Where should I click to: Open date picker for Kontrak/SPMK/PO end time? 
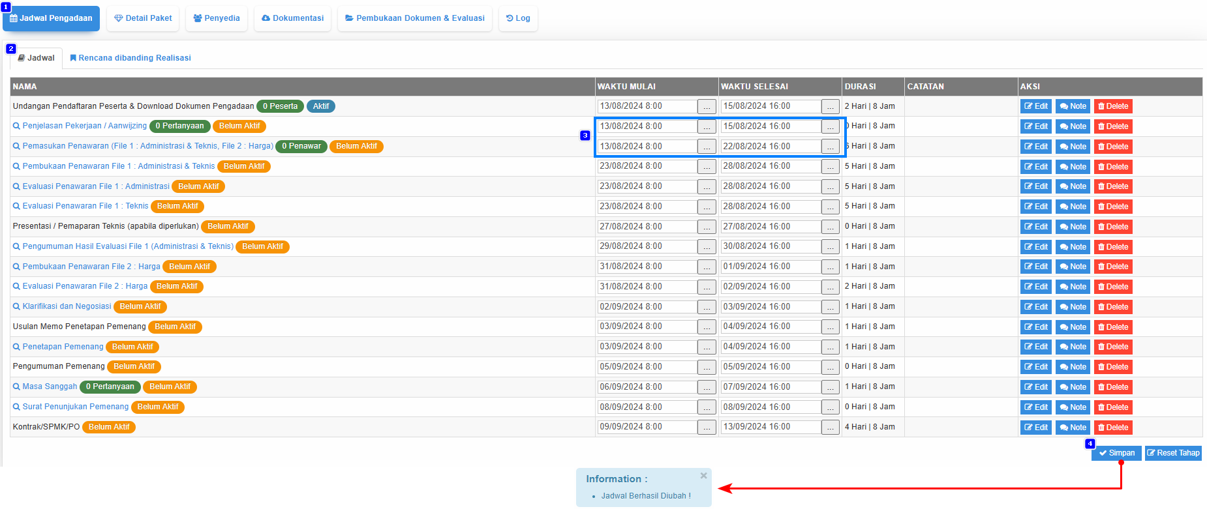(x=830, y=428)
